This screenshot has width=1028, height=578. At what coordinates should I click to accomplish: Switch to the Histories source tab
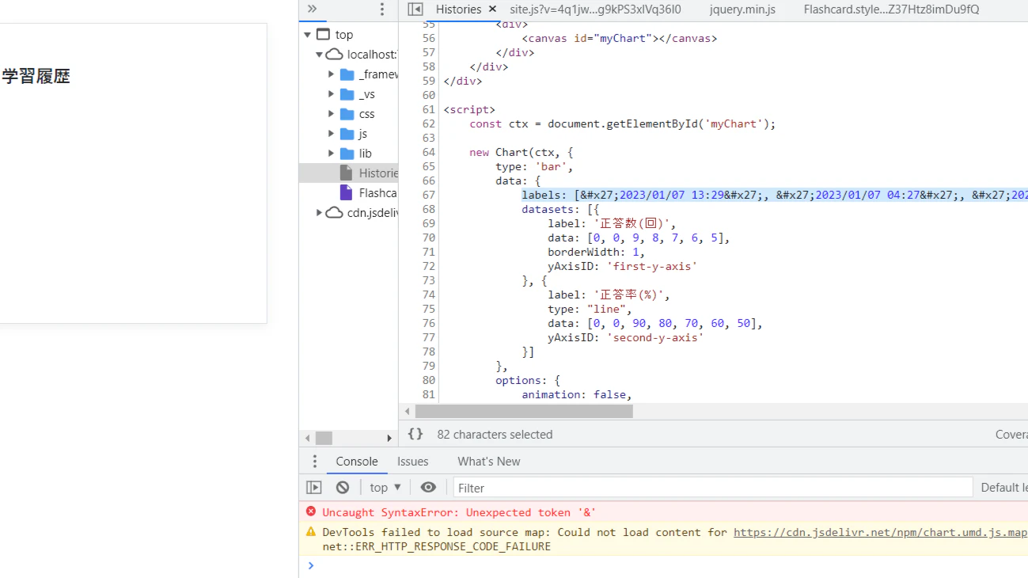pos(458,10)
